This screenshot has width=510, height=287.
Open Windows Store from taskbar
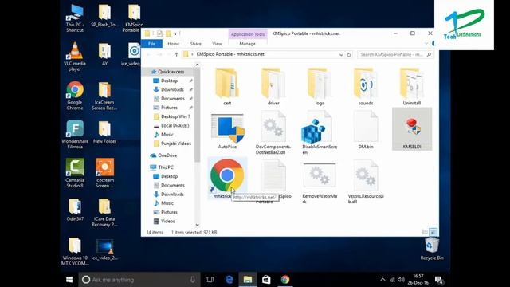point(266,280)
